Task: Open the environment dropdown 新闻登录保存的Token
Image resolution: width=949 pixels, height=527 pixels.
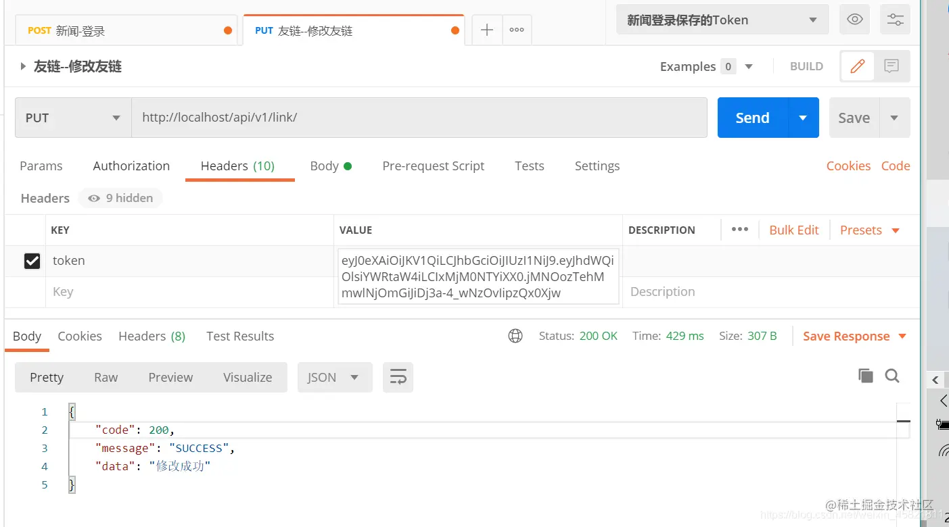Action: pos(722,20)
